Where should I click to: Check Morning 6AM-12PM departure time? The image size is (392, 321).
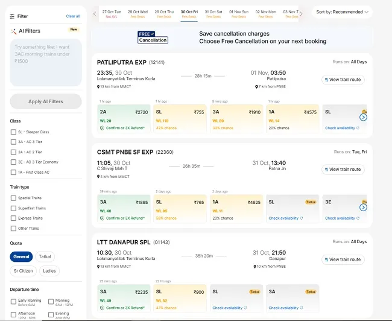[x=51, y=302]
